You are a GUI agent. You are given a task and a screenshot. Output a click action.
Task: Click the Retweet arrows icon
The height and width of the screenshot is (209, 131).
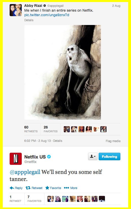click(28, 188)
